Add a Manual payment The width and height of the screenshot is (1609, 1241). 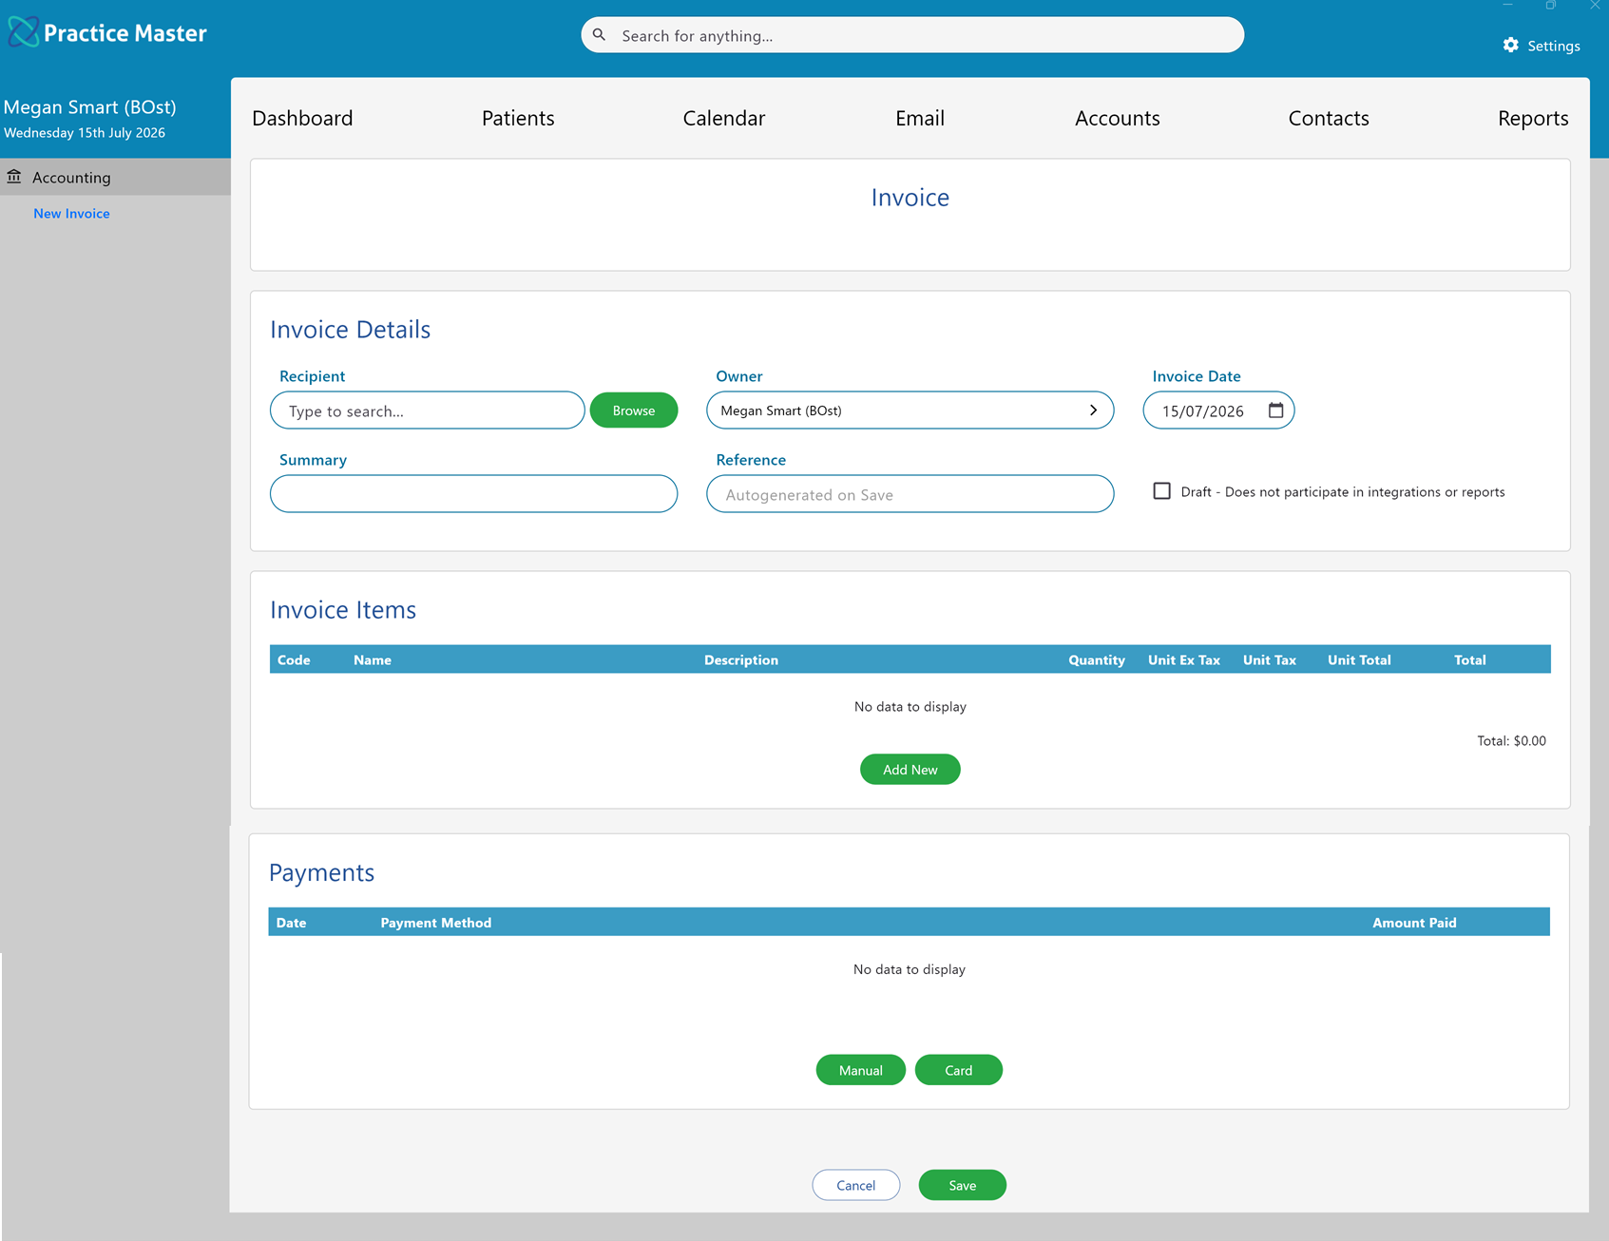860,1070
